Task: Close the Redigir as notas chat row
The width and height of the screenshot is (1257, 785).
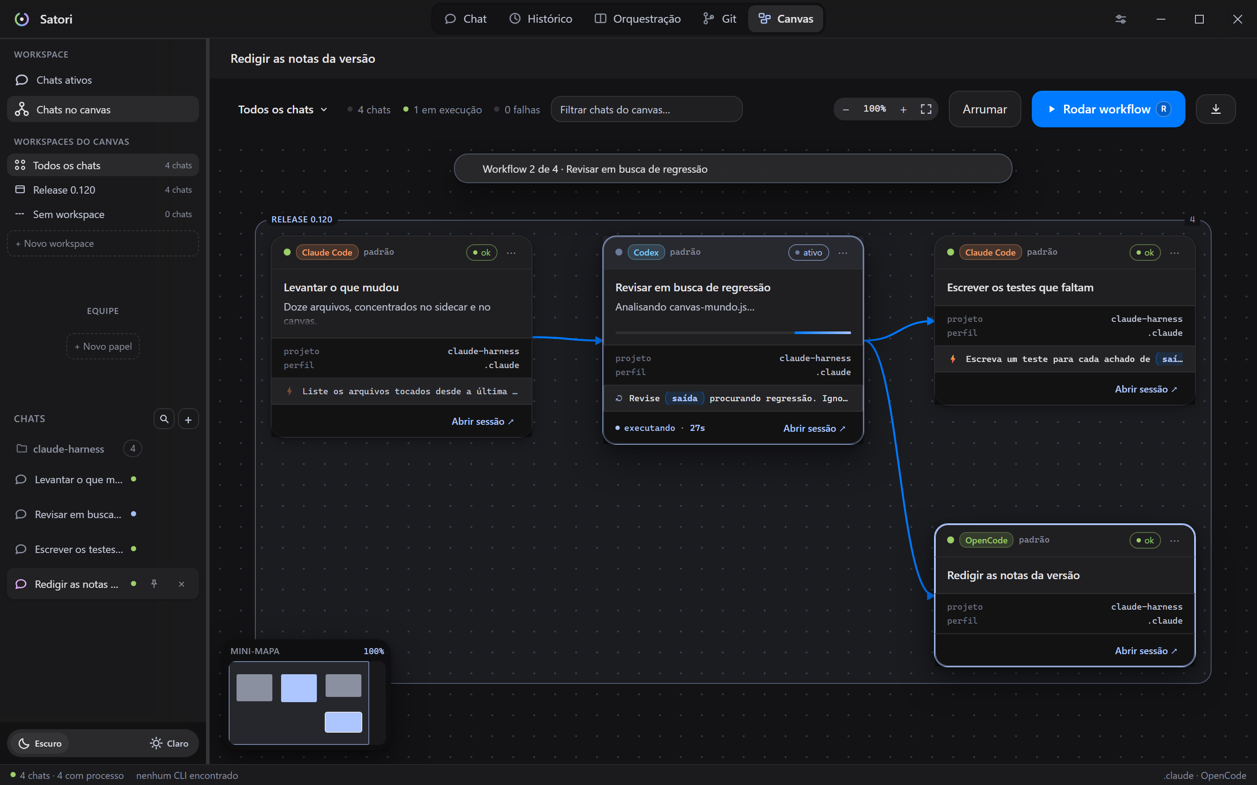Action: [x=181, y=584]
